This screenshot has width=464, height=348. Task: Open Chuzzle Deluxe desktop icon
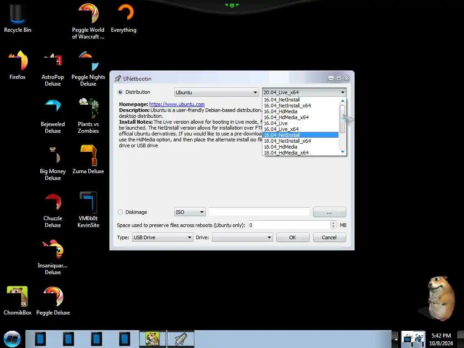[x=53, y=210]
